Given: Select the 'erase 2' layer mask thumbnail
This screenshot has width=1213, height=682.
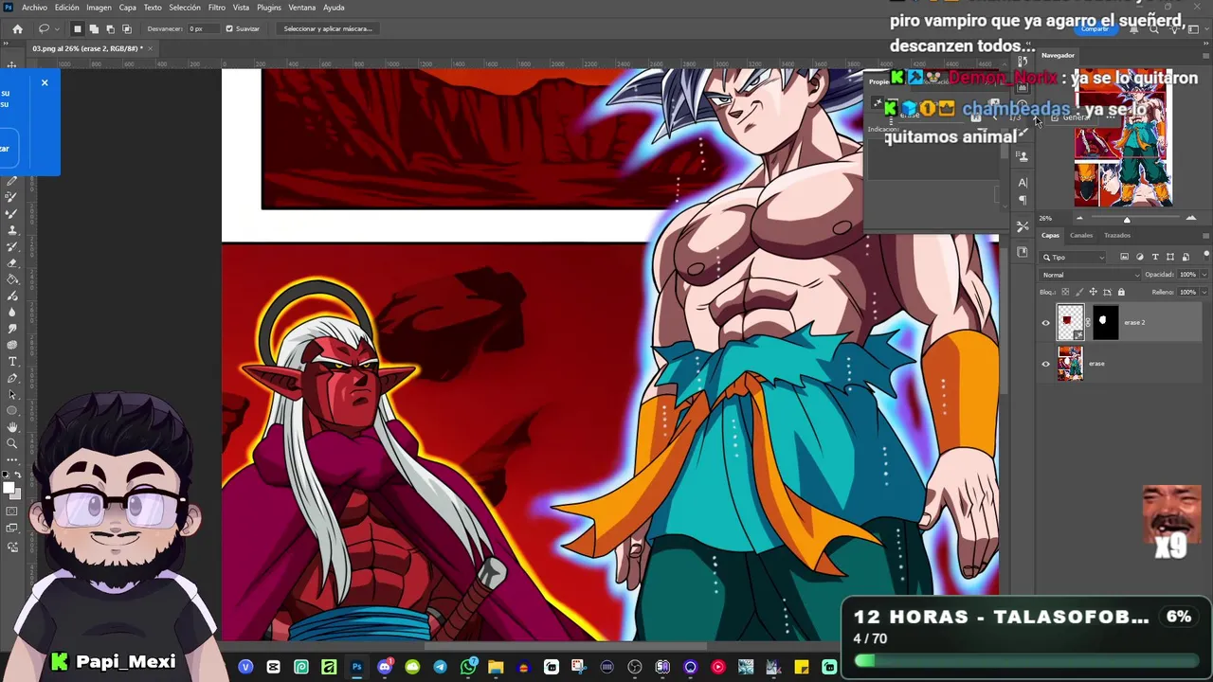Looking at the screenshot, I should click(x=1106, y=323).
